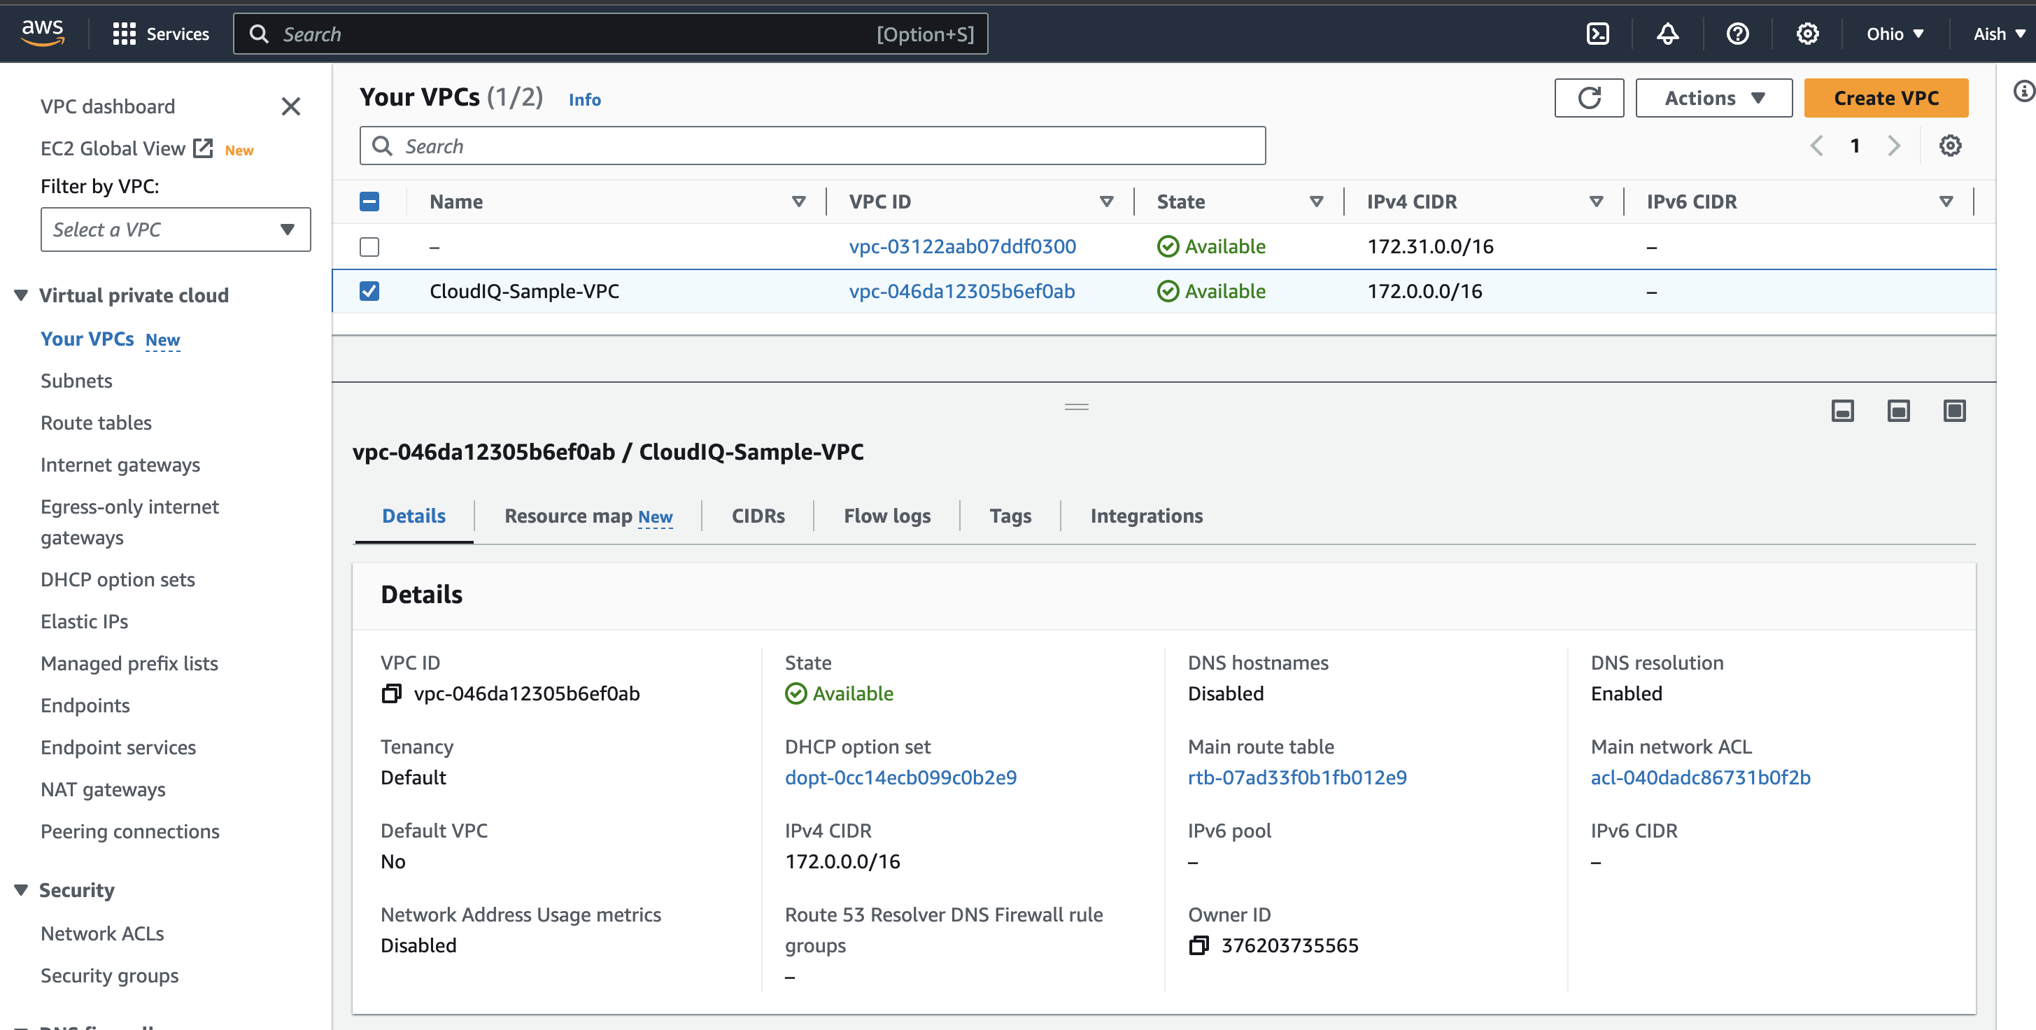
Task: Open AWS CloudShell terminal icon
Action: pyautogui.click(x=1597, y=34)
